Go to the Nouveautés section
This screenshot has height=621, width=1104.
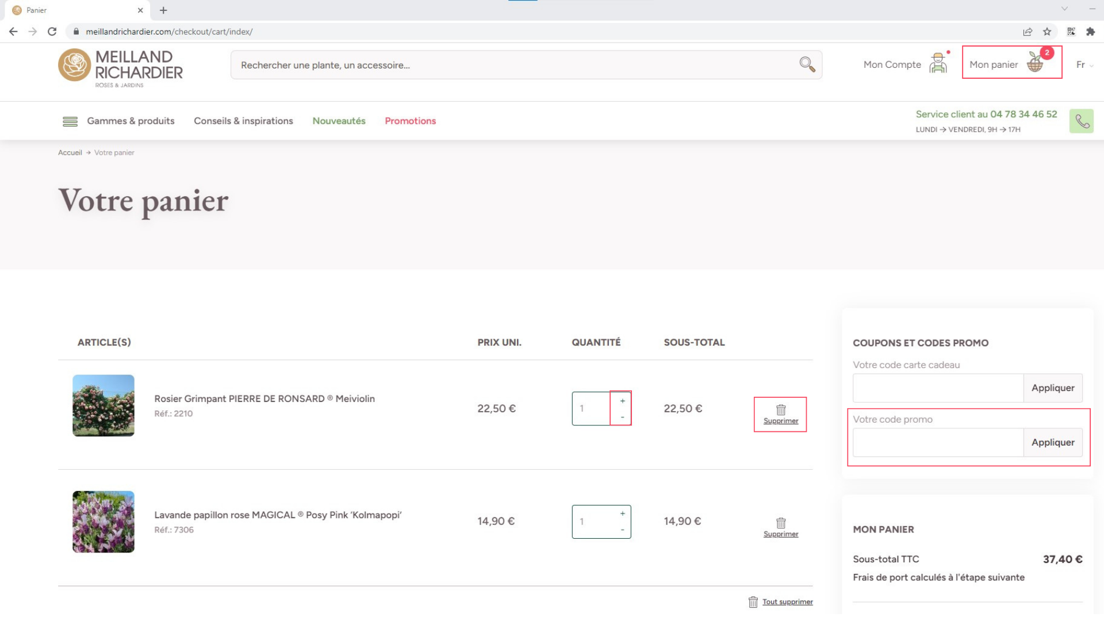click(339, 121)
